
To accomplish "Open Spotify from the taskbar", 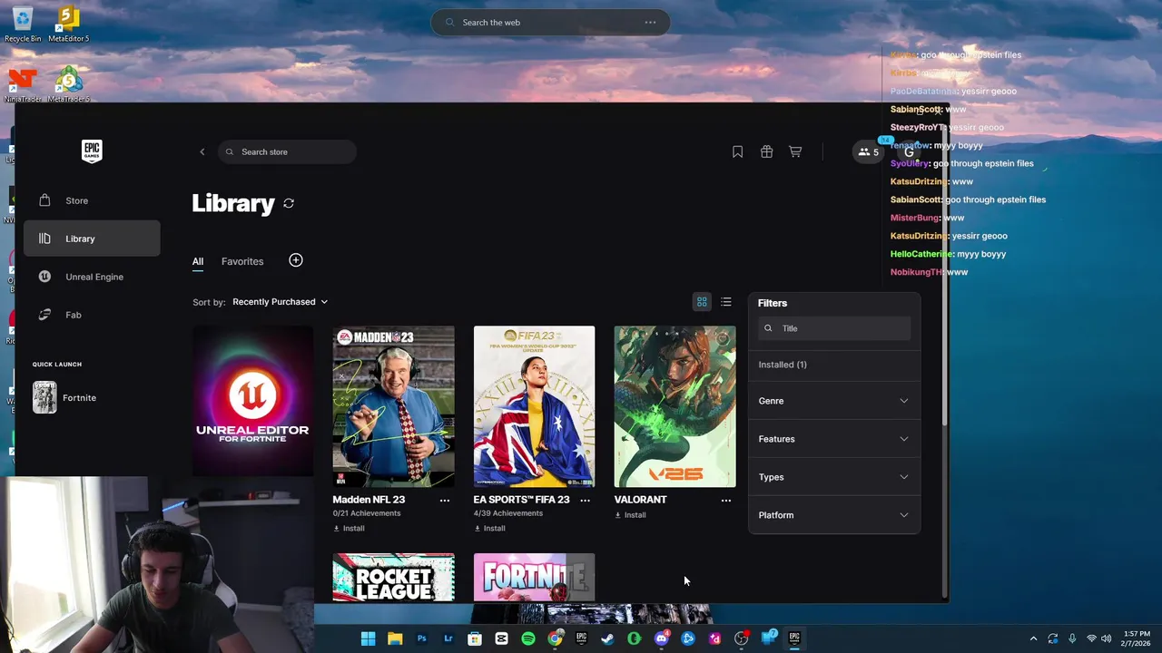I will coord(528,638).
